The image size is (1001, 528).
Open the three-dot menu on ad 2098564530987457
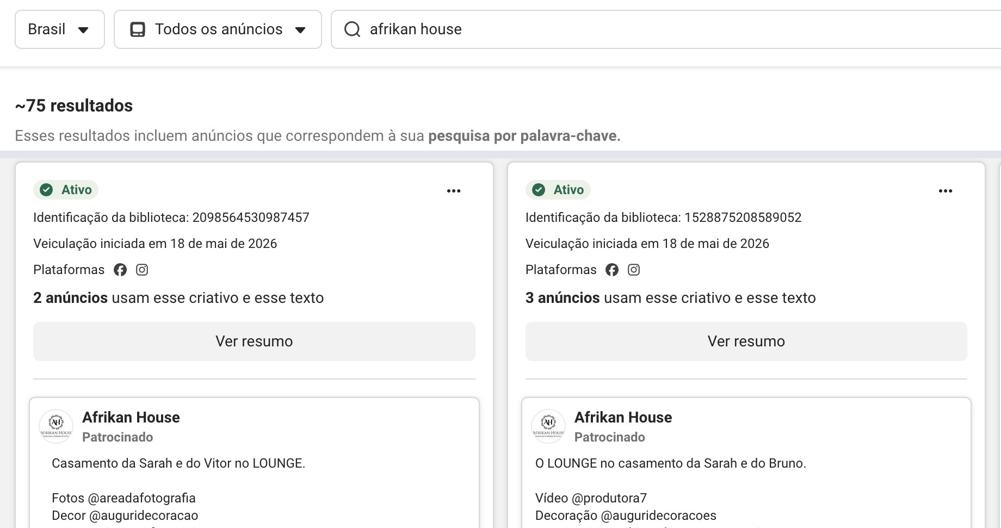454,191
